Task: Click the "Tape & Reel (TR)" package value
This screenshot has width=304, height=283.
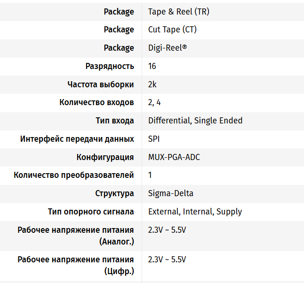Action: pyautogui.click(x=178, y=12)
